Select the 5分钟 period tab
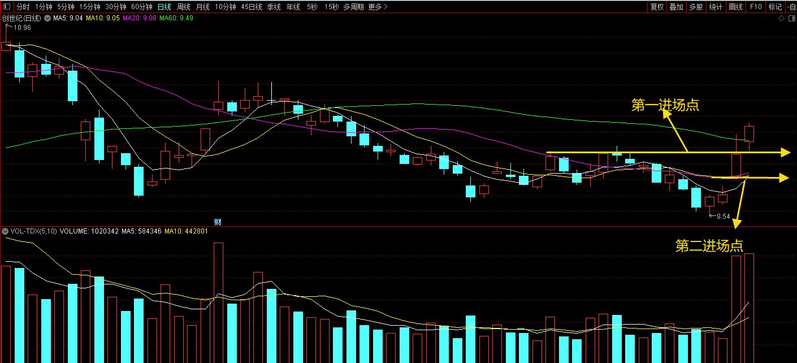The width and height of the screenshot is (797, 363). [x=66, y=7]
